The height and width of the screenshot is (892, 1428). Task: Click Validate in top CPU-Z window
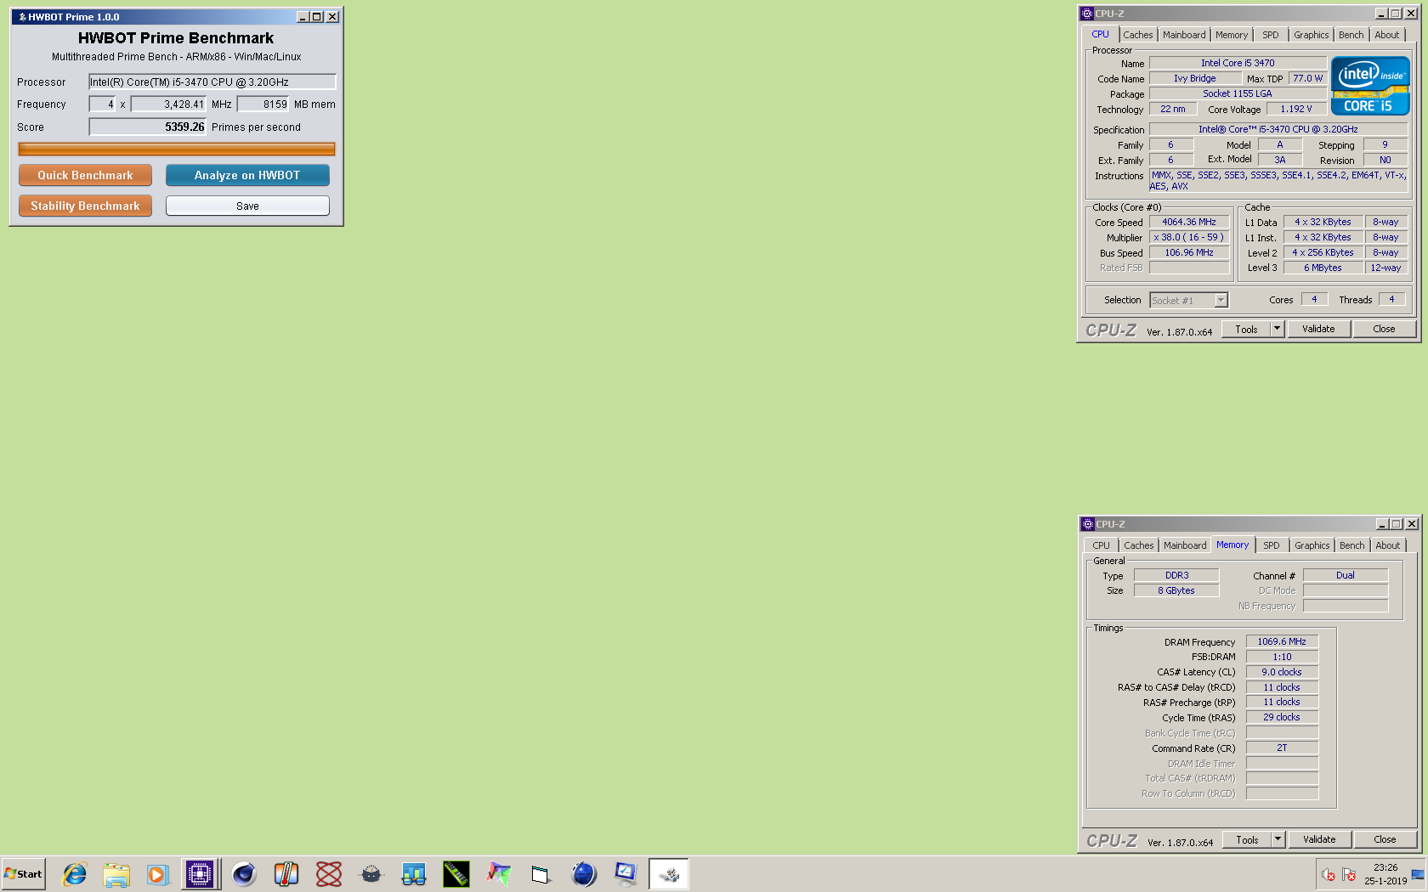1318,329
